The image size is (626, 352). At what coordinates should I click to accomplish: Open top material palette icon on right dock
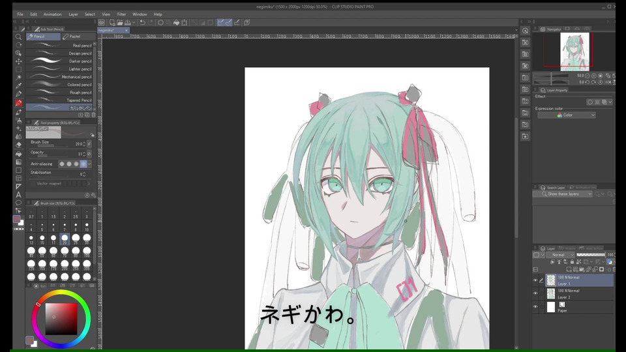point(526,31)
